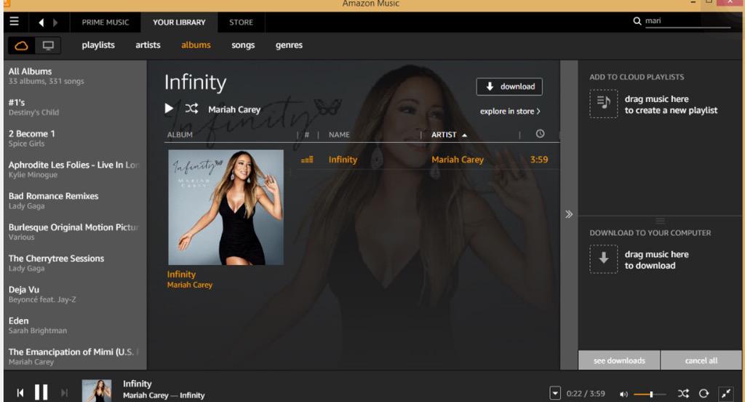This screenshot has width=745, height=402.
Task: Click Mariah Carey in track row
Action: tap(457, 159)
